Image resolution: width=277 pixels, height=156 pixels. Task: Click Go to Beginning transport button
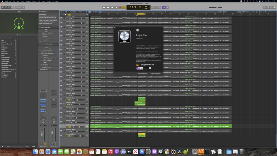coord(113,7)
